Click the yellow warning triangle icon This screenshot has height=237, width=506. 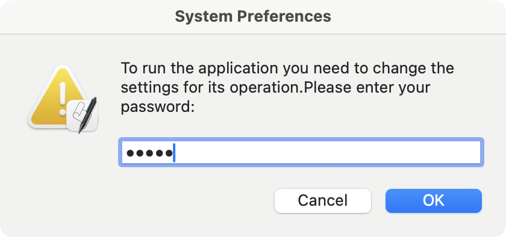[x=58, y=97]
